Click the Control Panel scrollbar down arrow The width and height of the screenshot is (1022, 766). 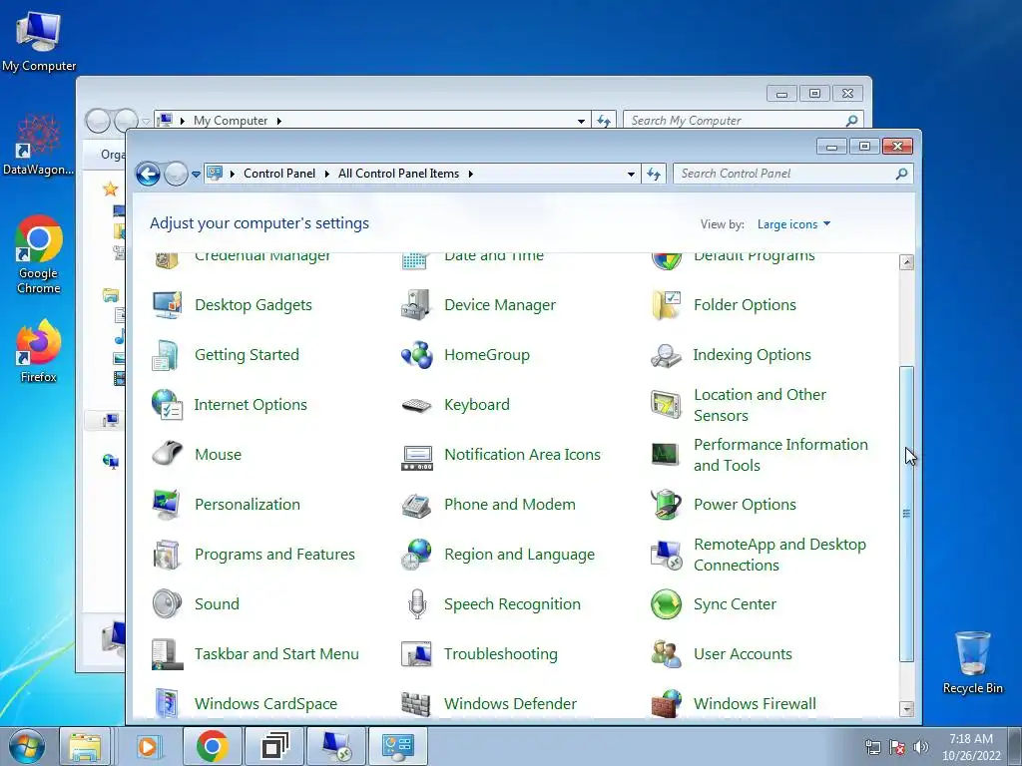point(906,709)
